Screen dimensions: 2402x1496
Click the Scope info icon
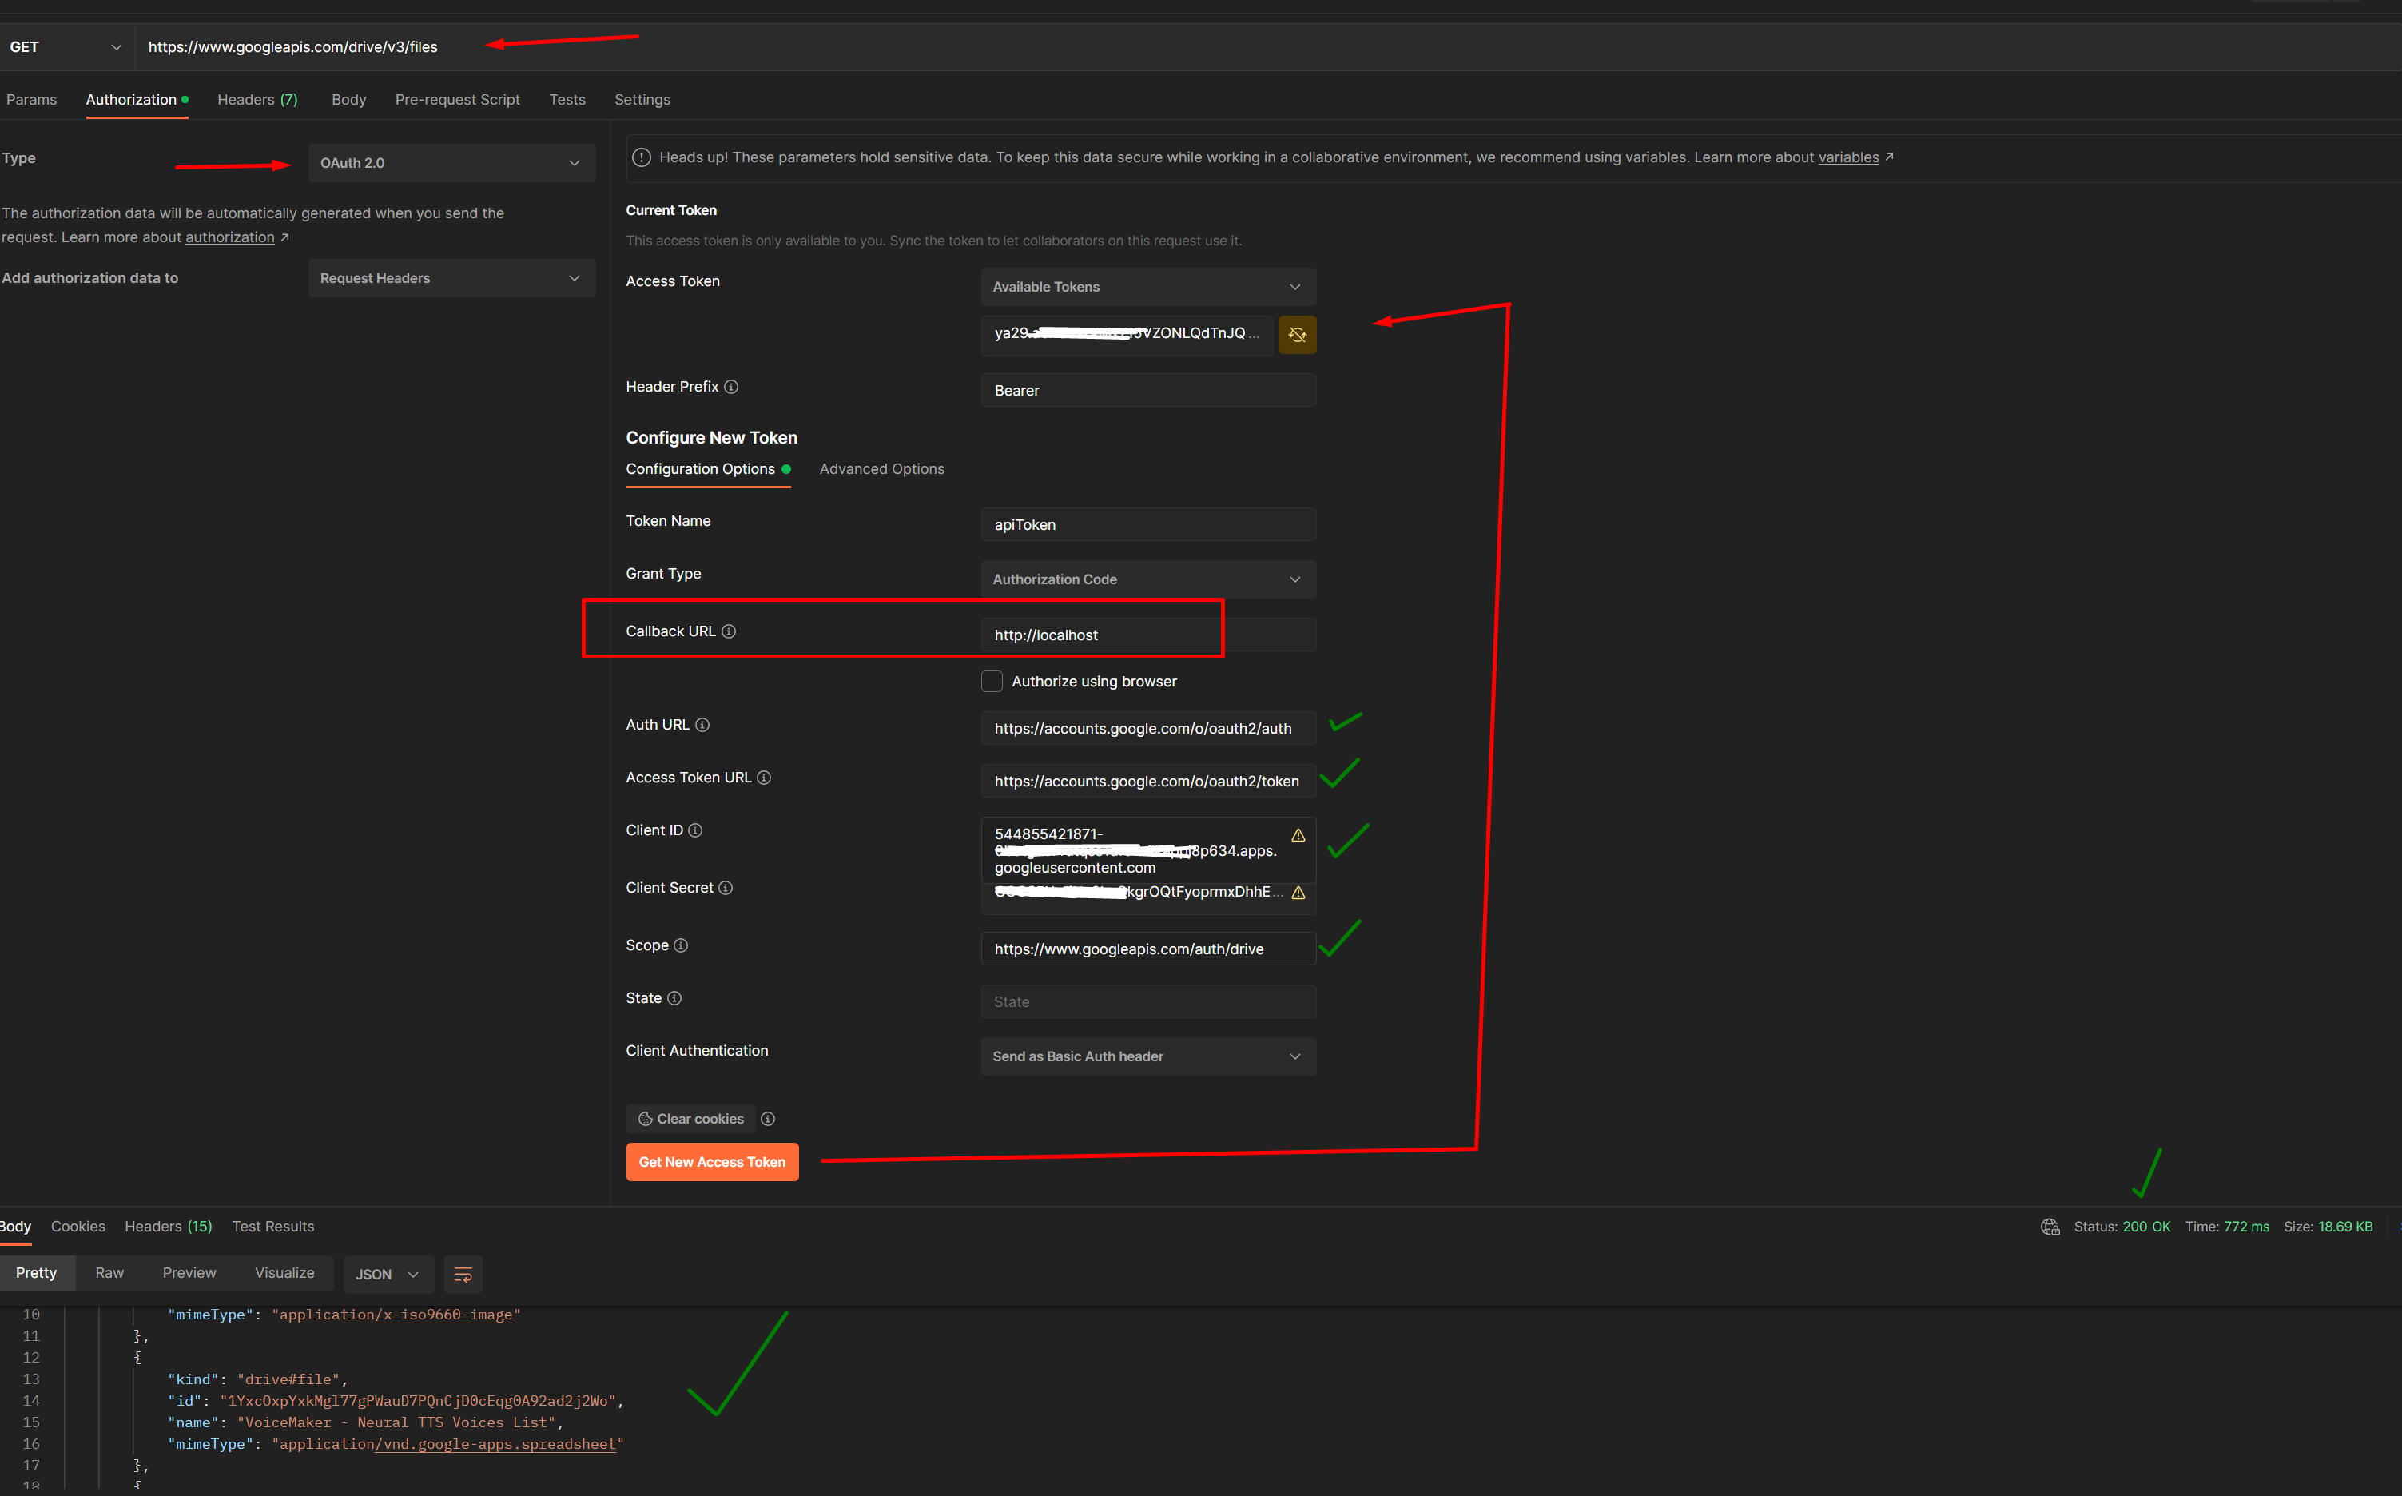[x=681, y=945]
